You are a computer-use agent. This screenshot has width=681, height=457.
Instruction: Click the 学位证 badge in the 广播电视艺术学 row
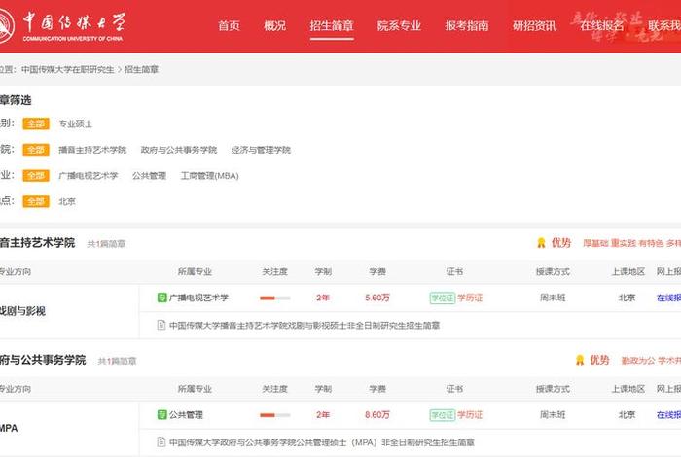[x=442, y=298]
